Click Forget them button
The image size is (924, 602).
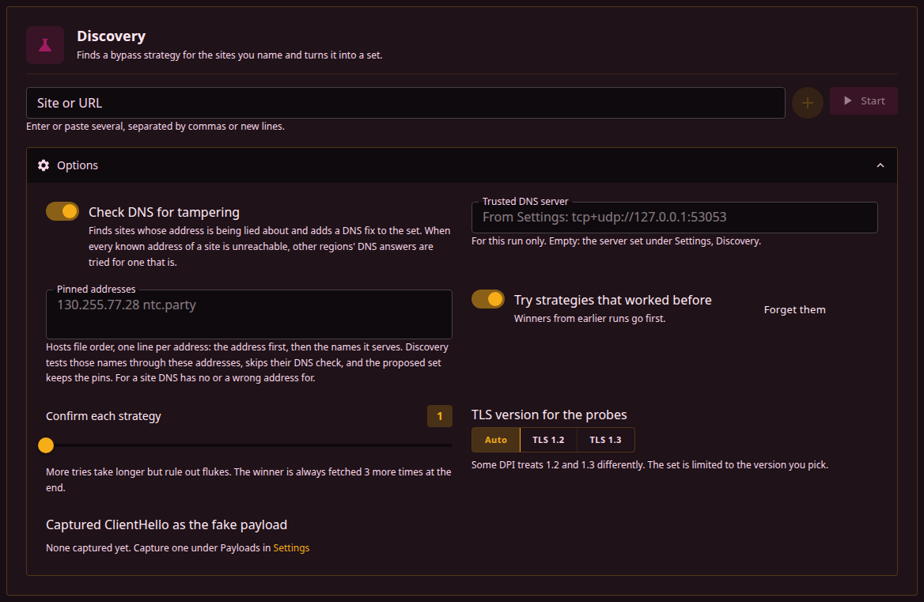[794, 310]
